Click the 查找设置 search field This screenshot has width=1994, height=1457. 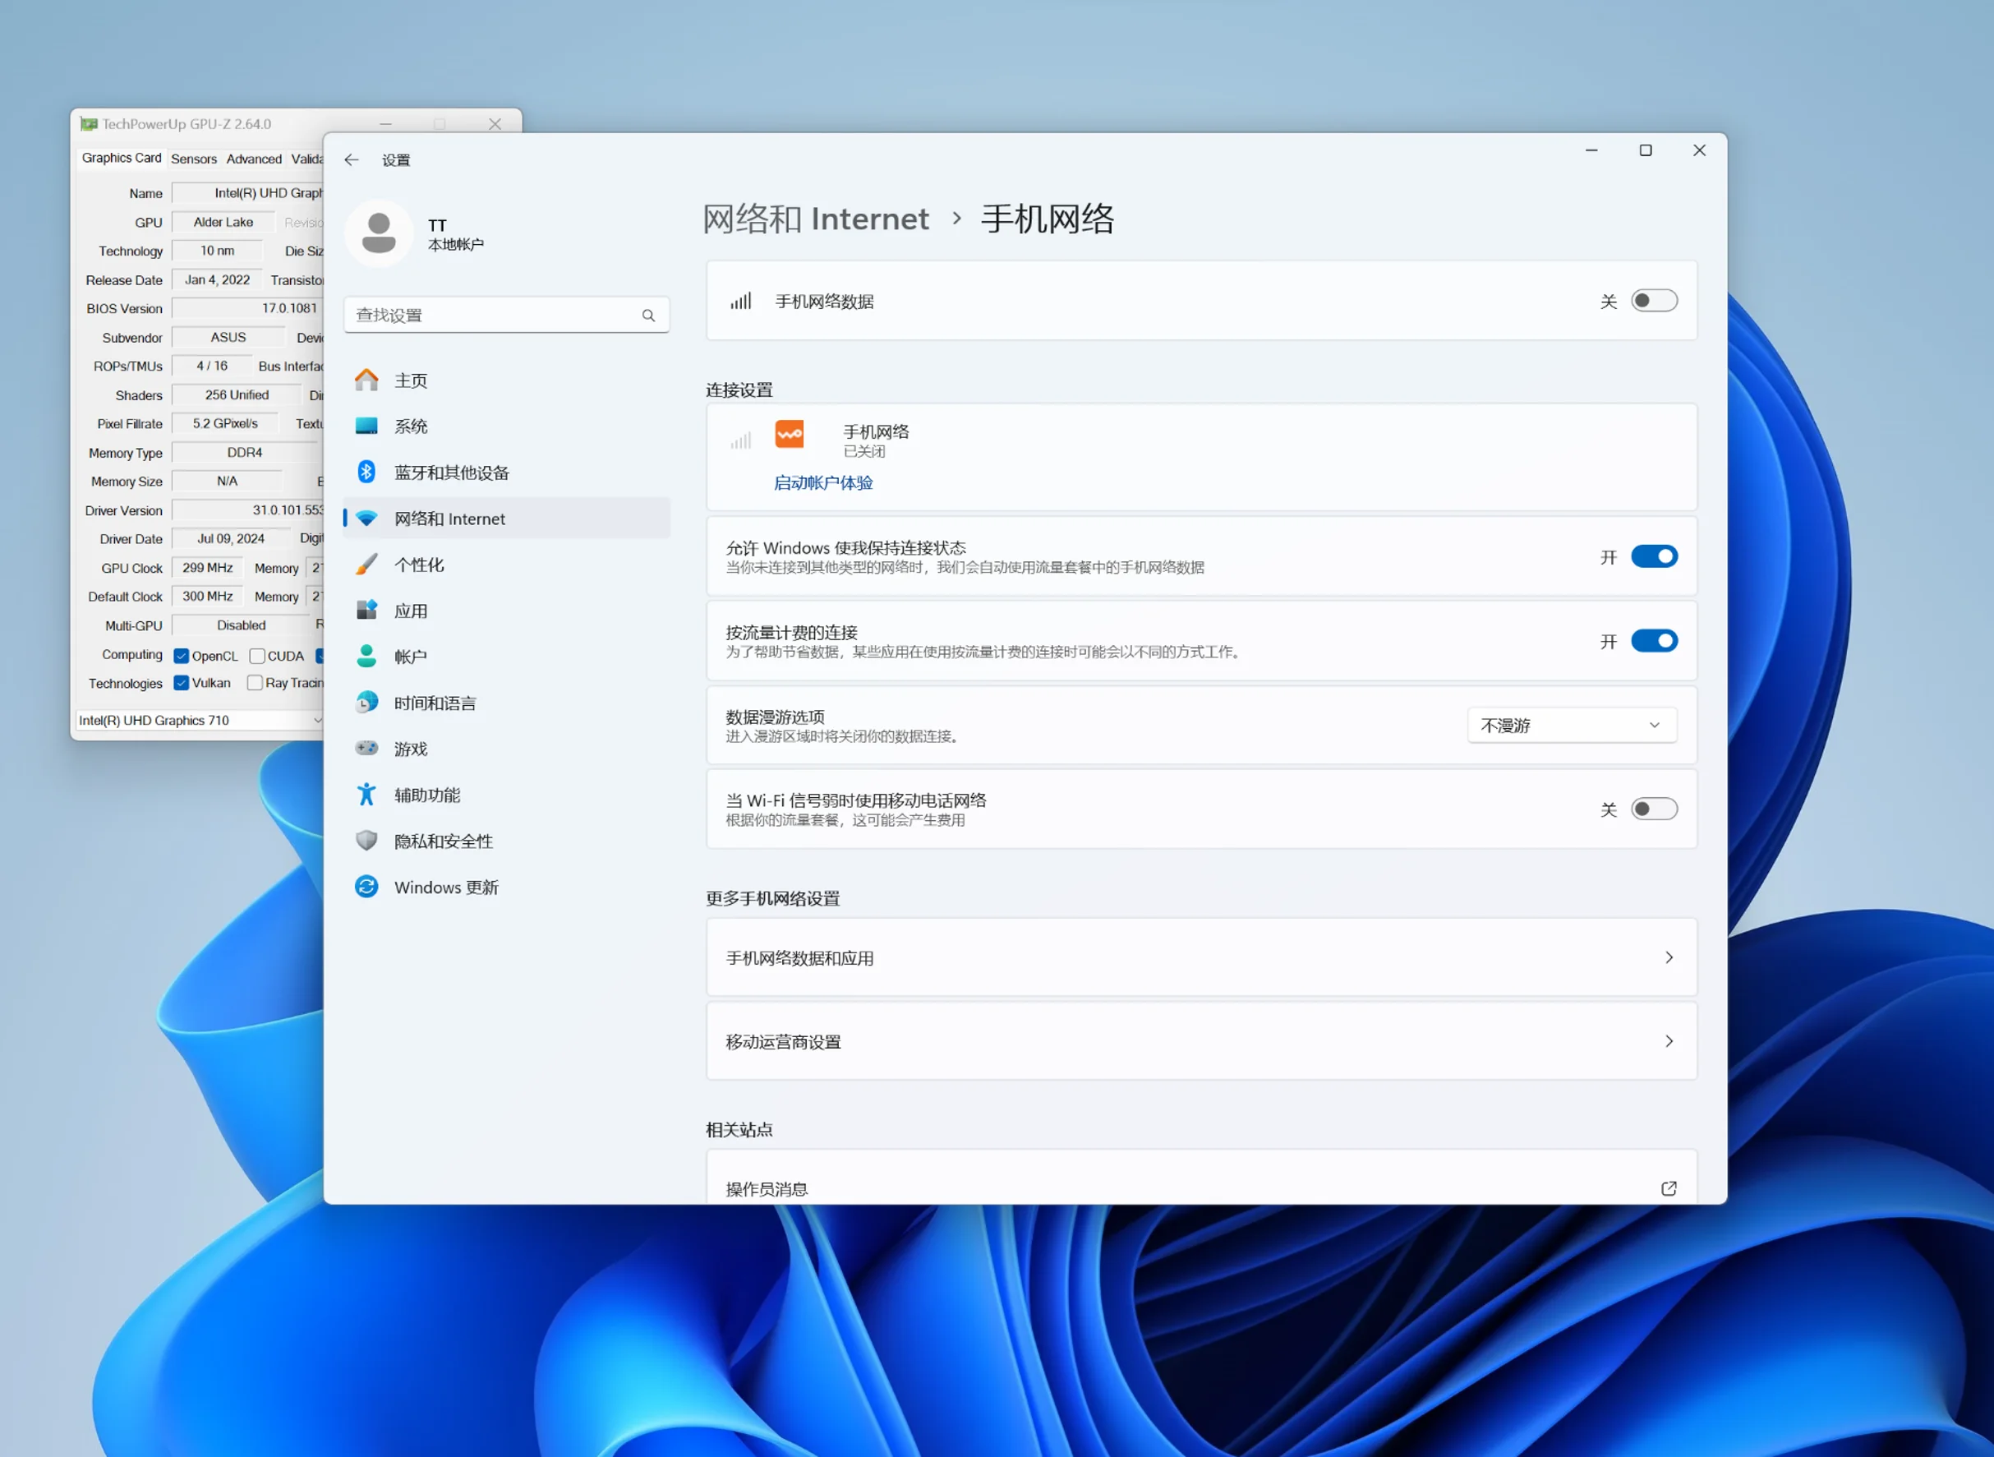coord(494,315)
